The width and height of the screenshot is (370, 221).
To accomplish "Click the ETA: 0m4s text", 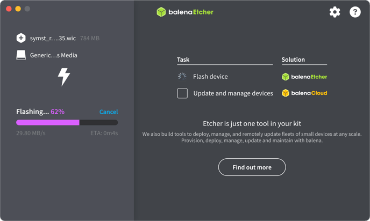I will click(x=104, y=133).
